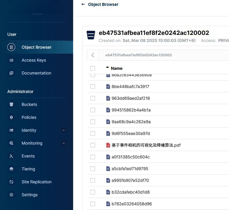This screenshot has width=229, height=210.
Task: Click file icon of b782e03264058d96
Action: coord(108,204)
